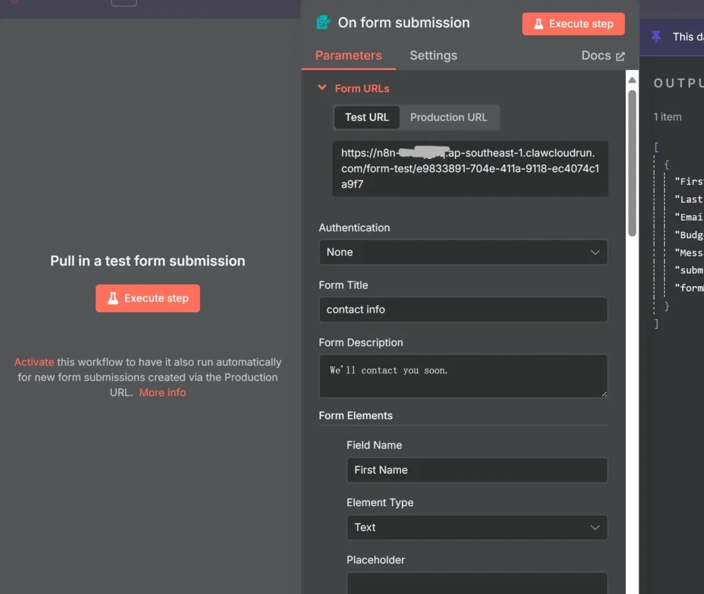Screen dimensions: 704x594
Task: Click the Activate workflow link
Action: pyautogui.click(x=34, y=362)
